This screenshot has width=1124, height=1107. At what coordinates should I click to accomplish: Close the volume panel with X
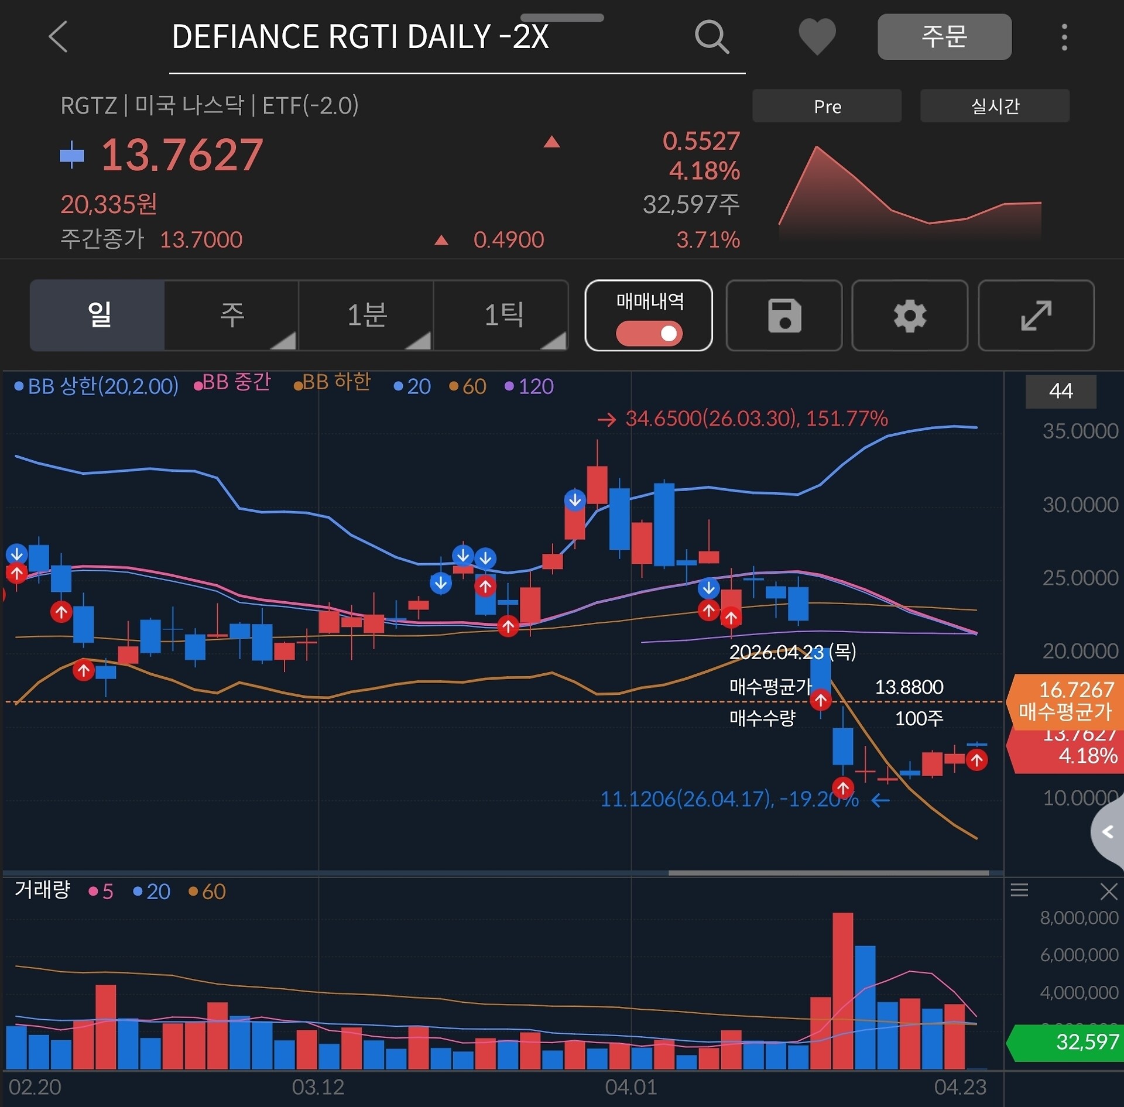[1108, 891]
